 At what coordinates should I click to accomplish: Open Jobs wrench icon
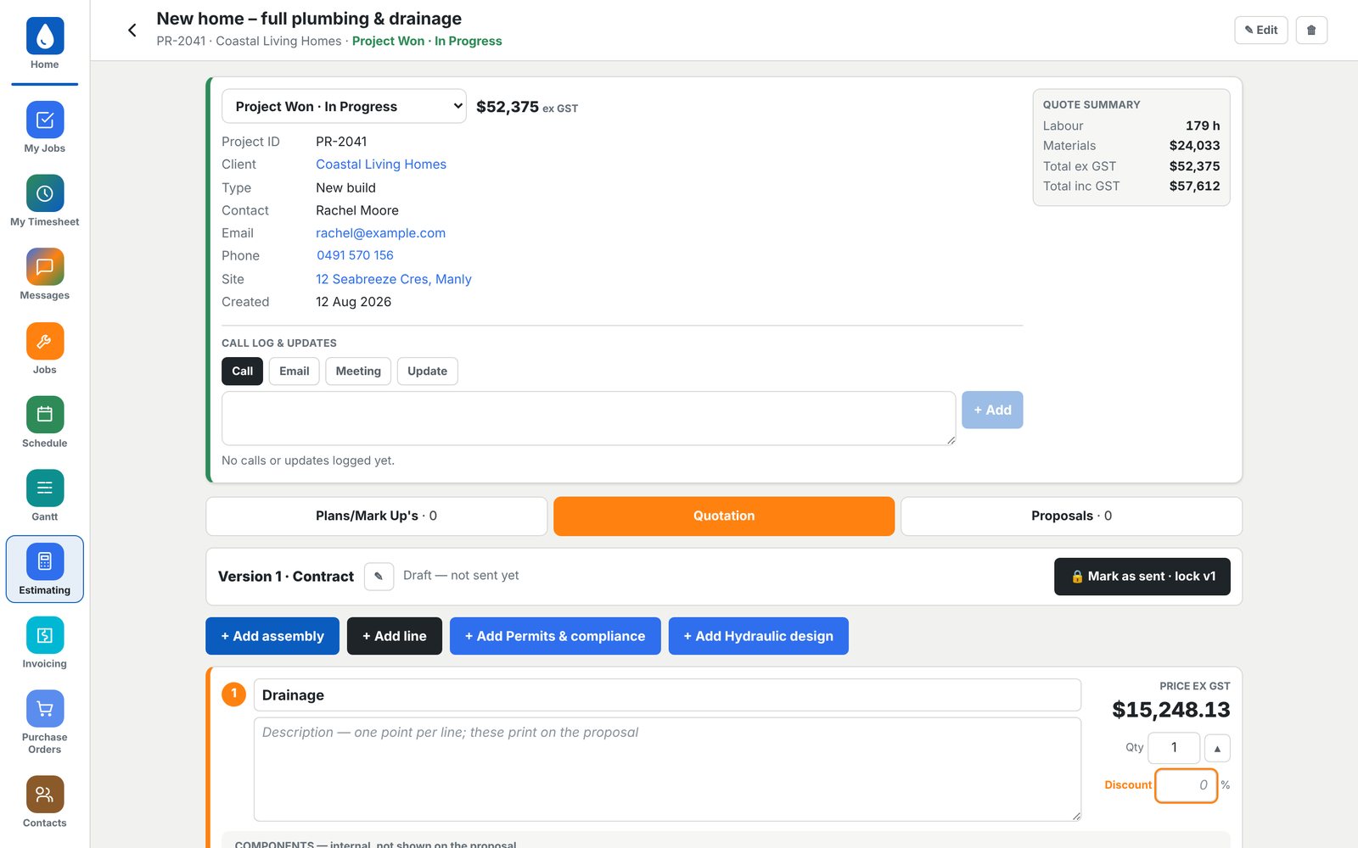pyautogui.click(x=45, y=341)
